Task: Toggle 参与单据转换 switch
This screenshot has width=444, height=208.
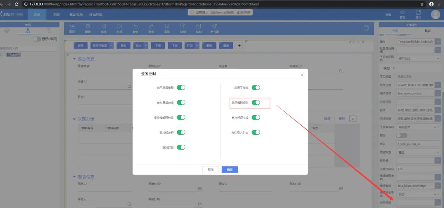Action: coord(181,102)
